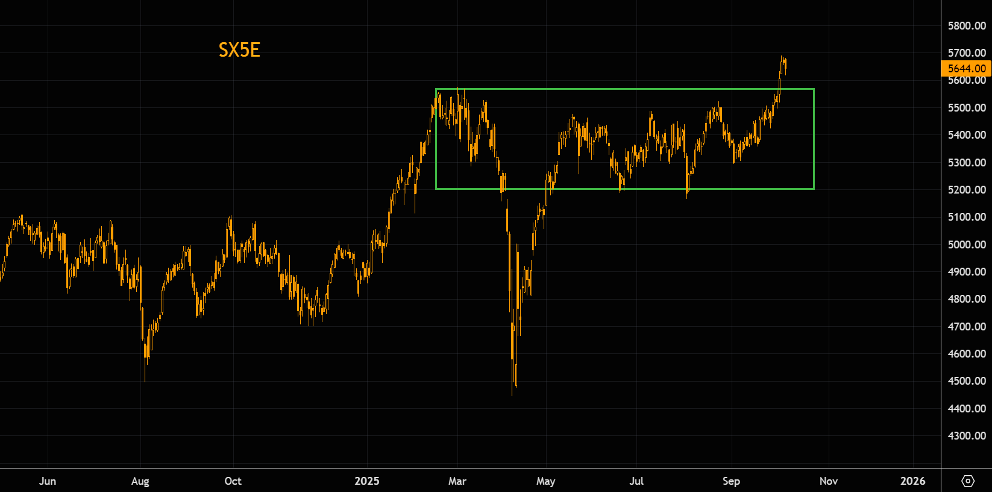Select the Nov marker on time axis
The width and height of the screenshot is (992, 492).
click(829, 481)
